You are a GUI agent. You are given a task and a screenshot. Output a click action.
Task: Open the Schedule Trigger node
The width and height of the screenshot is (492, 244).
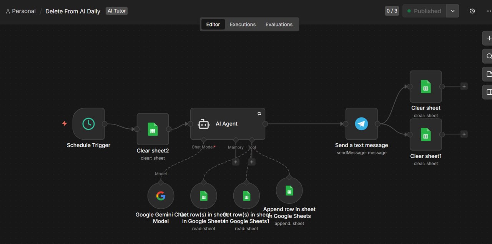88,124
